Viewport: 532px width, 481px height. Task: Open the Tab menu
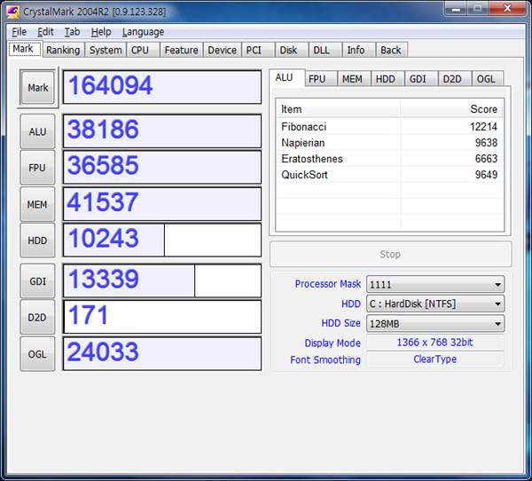pyautogui.click(x=73, y=32)
